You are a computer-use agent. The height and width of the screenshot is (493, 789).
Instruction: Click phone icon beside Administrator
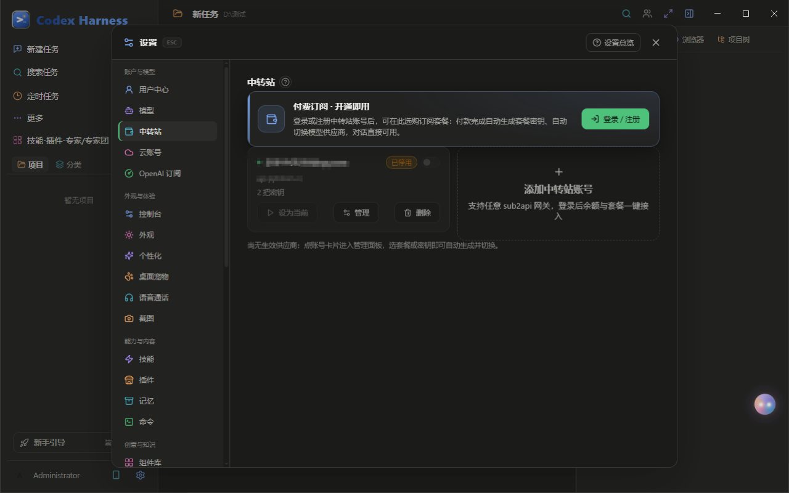(117, 475)
